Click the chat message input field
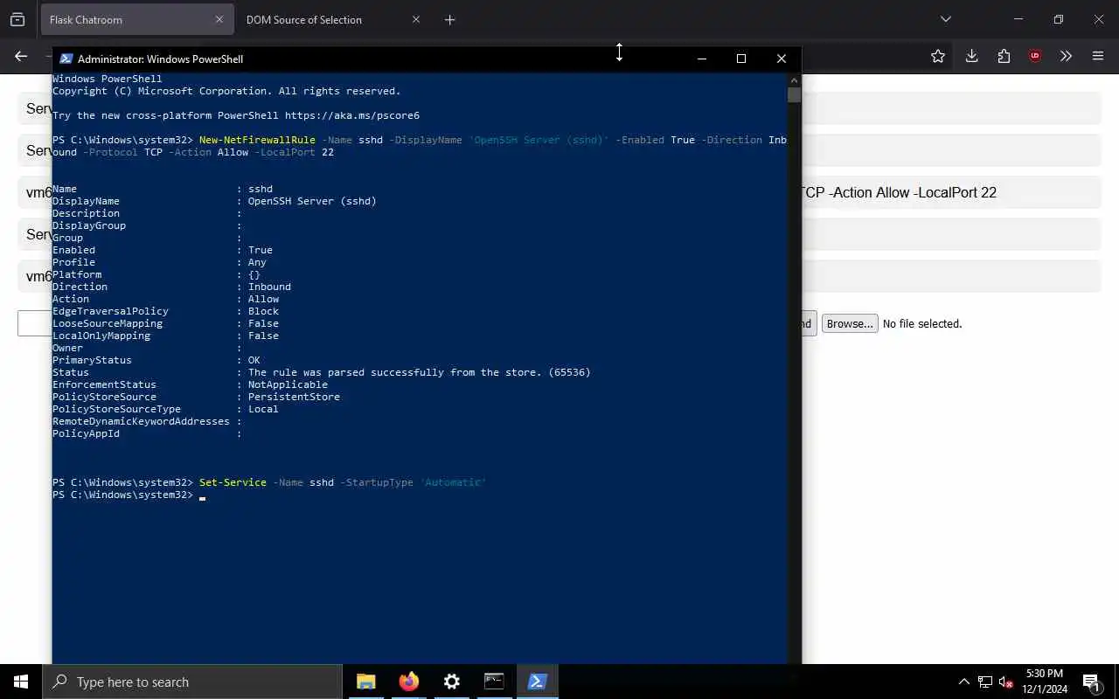The image size is (1119, 699). 35,323
